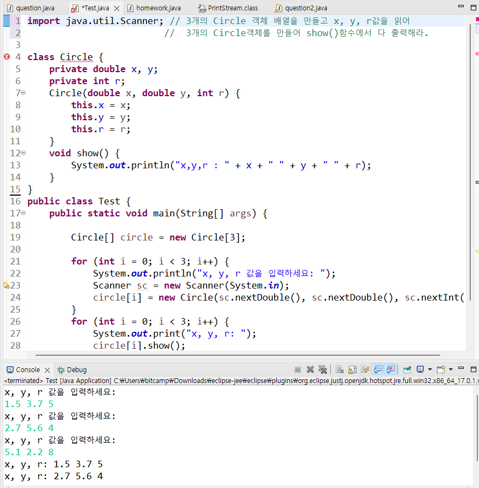Collapse the main method at line 17
Viewport: 479px width, 488px height.
pyautogui.click(x=24, y=213)
